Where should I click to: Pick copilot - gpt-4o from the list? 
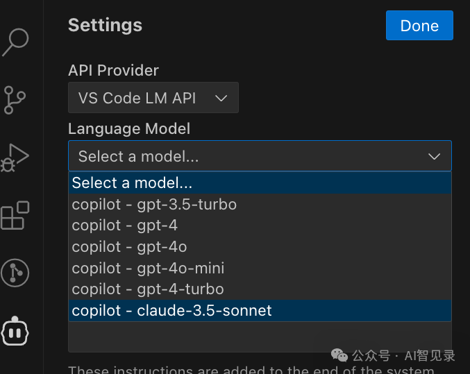(129, 246)
